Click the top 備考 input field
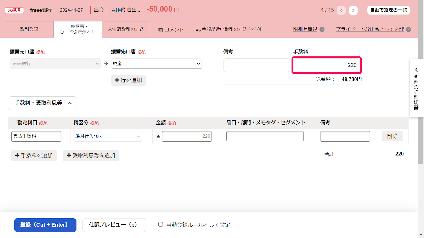 [x=257, y=65]
